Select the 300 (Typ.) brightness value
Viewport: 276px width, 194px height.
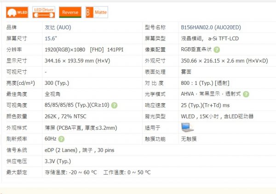click(x=57, y=83)
